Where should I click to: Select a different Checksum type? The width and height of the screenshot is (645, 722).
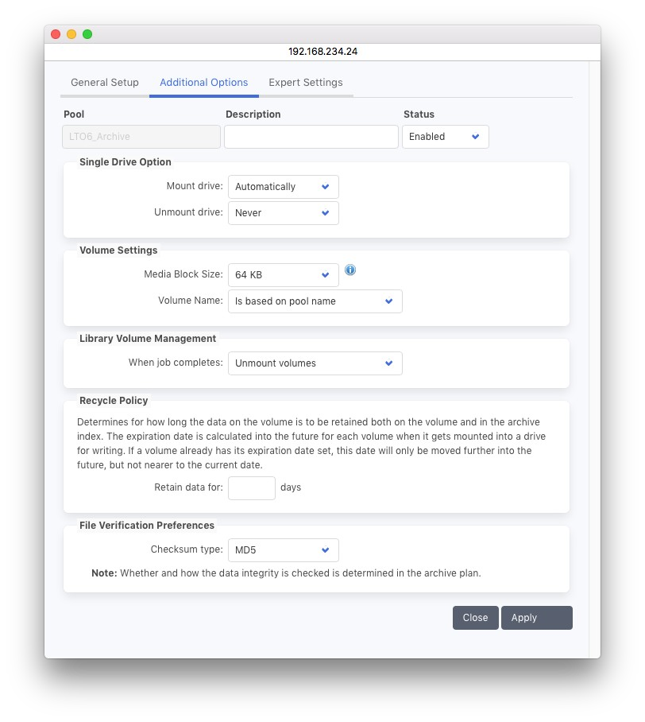[x=283, y=550]
